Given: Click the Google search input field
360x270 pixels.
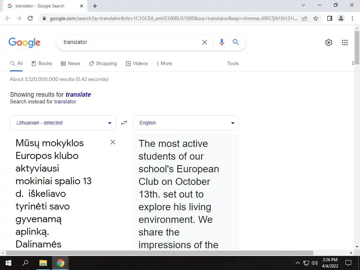Looking at the screenshot, I should 131,42.
